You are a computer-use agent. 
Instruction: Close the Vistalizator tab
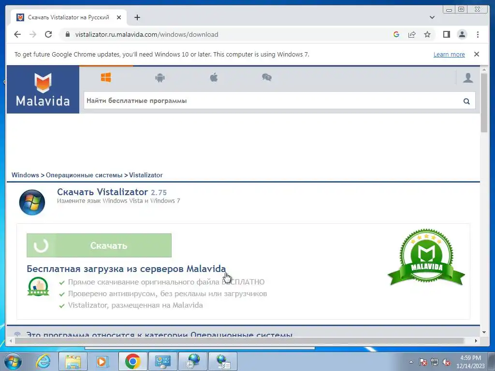tap(119, 17)
